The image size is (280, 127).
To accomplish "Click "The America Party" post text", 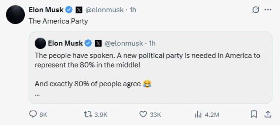I will coord(58,21).
